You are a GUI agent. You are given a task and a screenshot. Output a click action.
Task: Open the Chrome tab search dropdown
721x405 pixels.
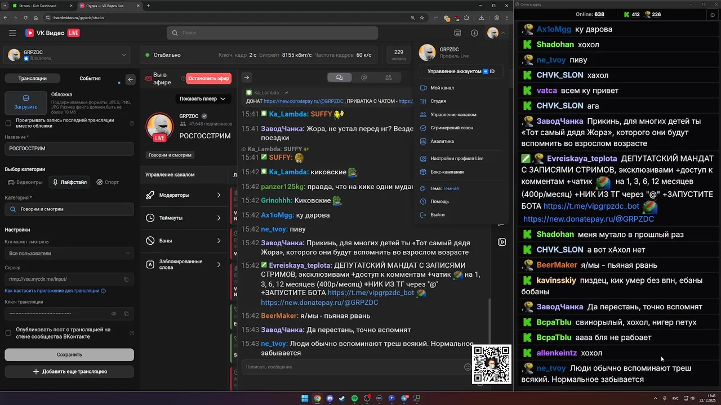coord(6,6)
